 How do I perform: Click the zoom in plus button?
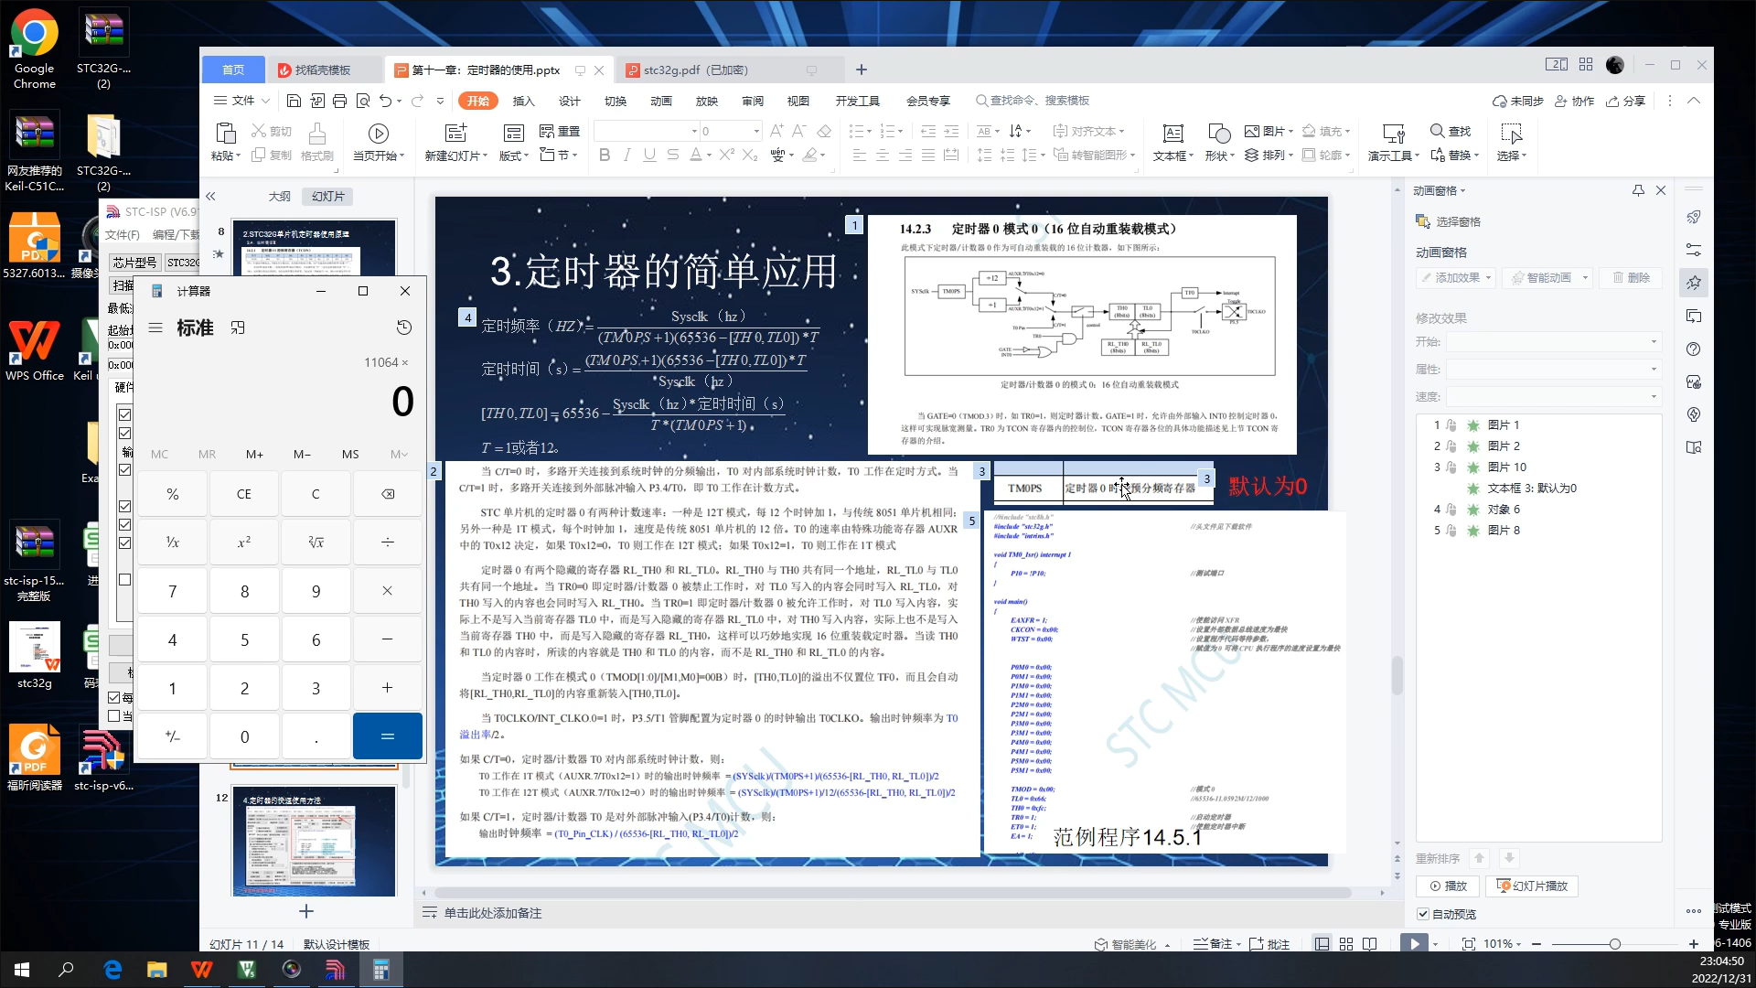[x=1694, y=944]
